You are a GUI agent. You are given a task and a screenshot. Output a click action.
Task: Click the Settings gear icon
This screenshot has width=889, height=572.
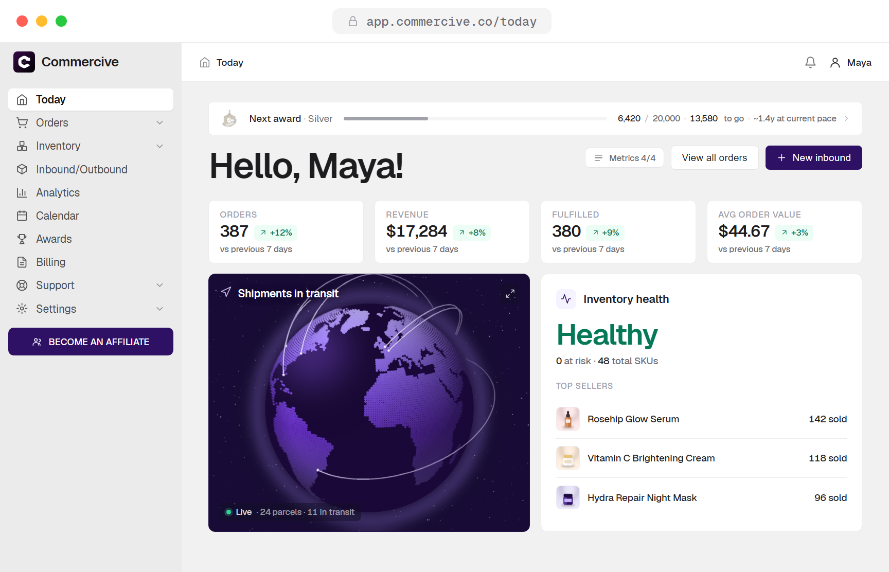(22, 309)
